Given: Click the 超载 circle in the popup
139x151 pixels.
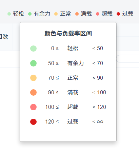Looking at the screenshot, I should pyautogui.click(x=33, y=107).
